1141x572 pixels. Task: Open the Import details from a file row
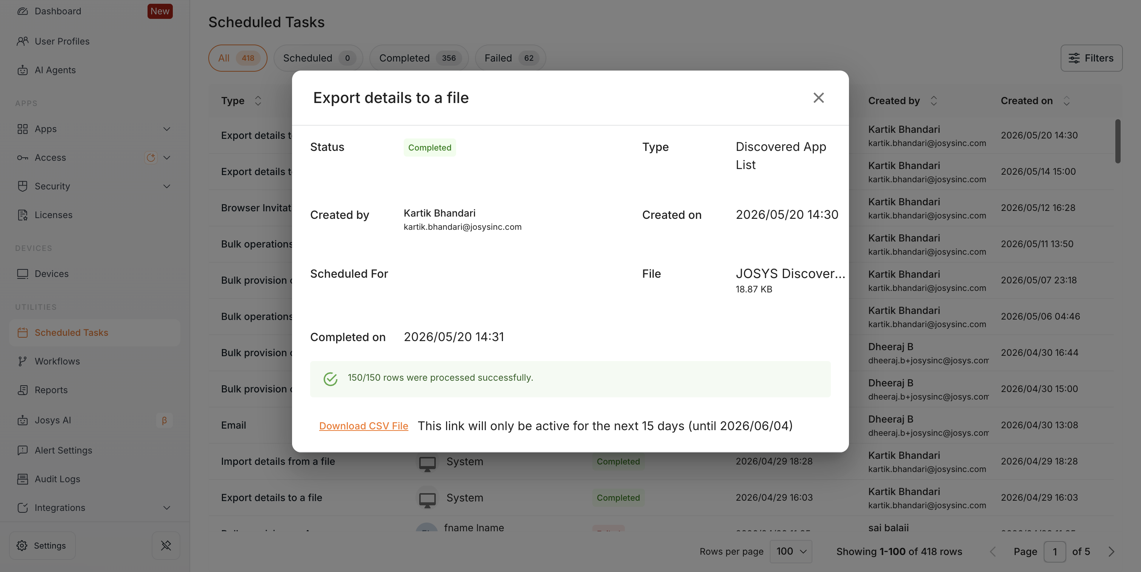point(661,461)
